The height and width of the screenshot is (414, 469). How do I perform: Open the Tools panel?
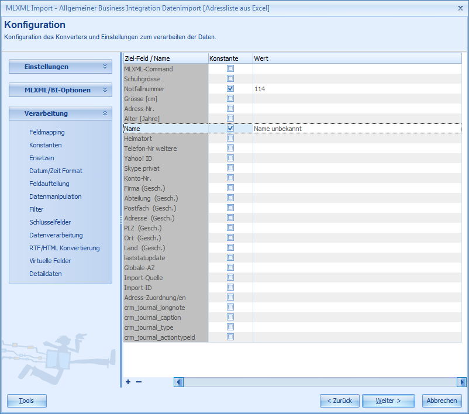pos(26,401)
